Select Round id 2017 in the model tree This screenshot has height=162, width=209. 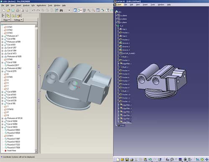tap(13, 65)
